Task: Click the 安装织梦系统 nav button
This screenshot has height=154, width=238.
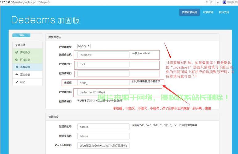Action: click(189, 12)
